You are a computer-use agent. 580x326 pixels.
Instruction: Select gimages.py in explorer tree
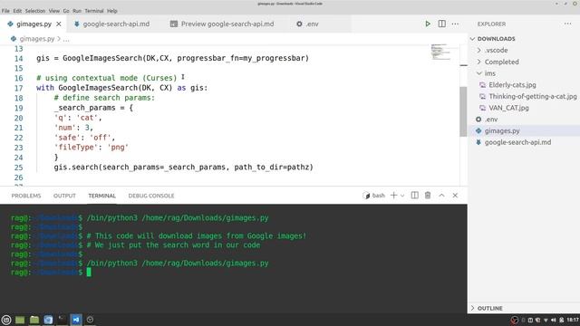(502, 130)
